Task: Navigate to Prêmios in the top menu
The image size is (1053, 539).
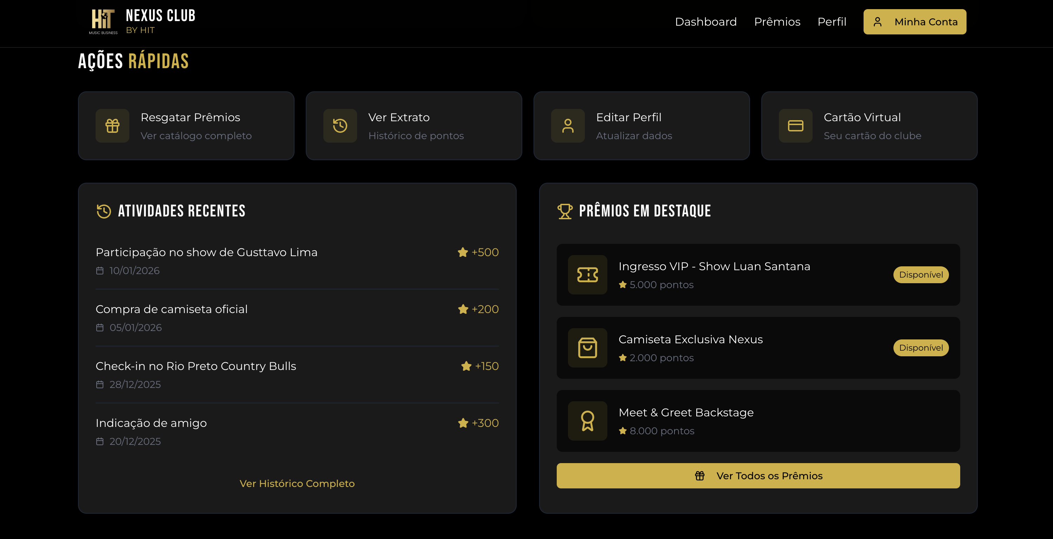Action: [x=777, y=22]
